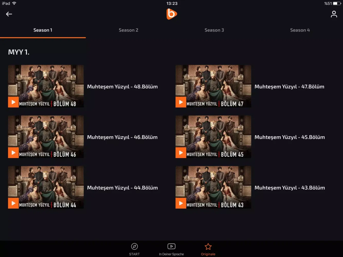Switch to the Season 4 tab
Image resolution: width=343 pixels, height=257 pixels.
(x=300, y=30)
